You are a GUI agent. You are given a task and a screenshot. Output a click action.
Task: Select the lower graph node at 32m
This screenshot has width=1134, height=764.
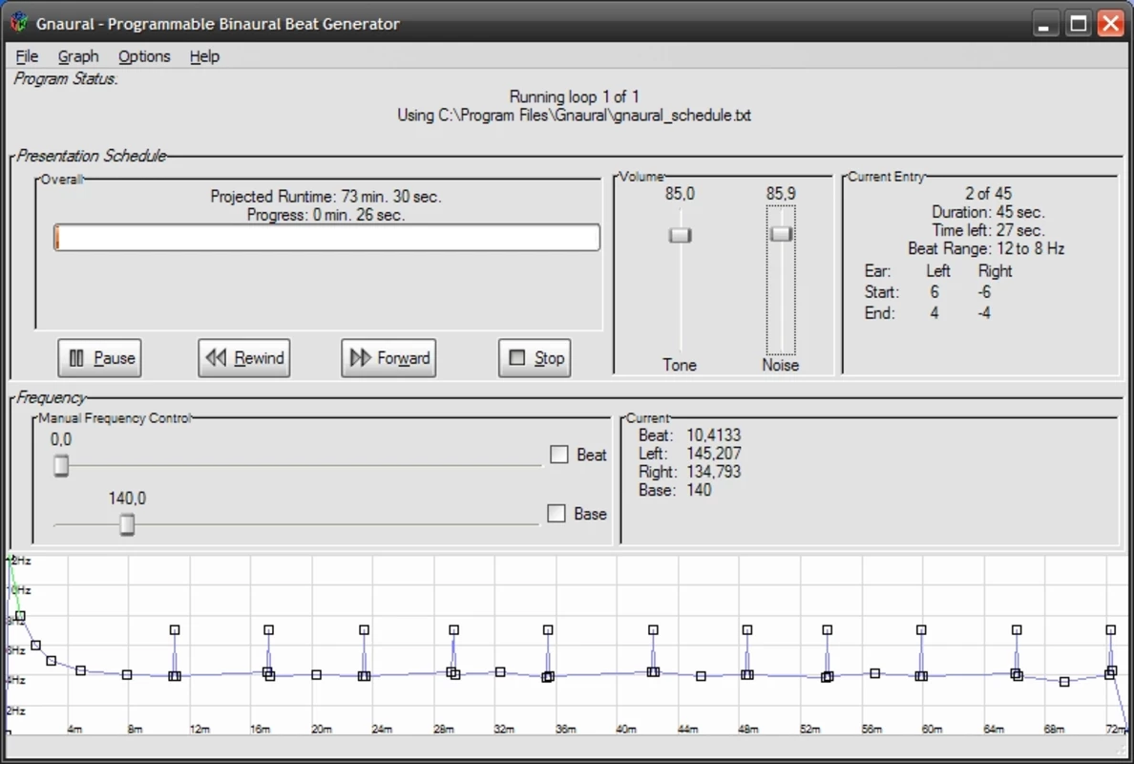(x=500, y=672)
